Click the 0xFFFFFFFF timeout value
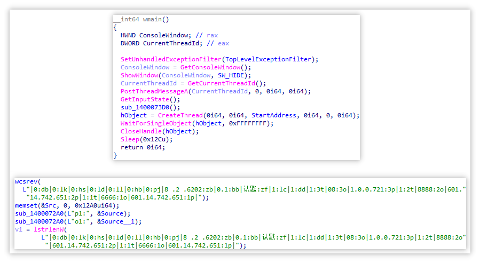480x263 pixels. coord(248,123)
